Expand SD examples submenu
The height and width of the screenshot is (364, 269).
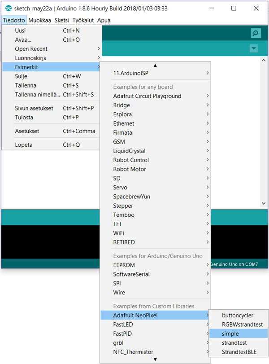pyautogui.click(x=156, y=178)
